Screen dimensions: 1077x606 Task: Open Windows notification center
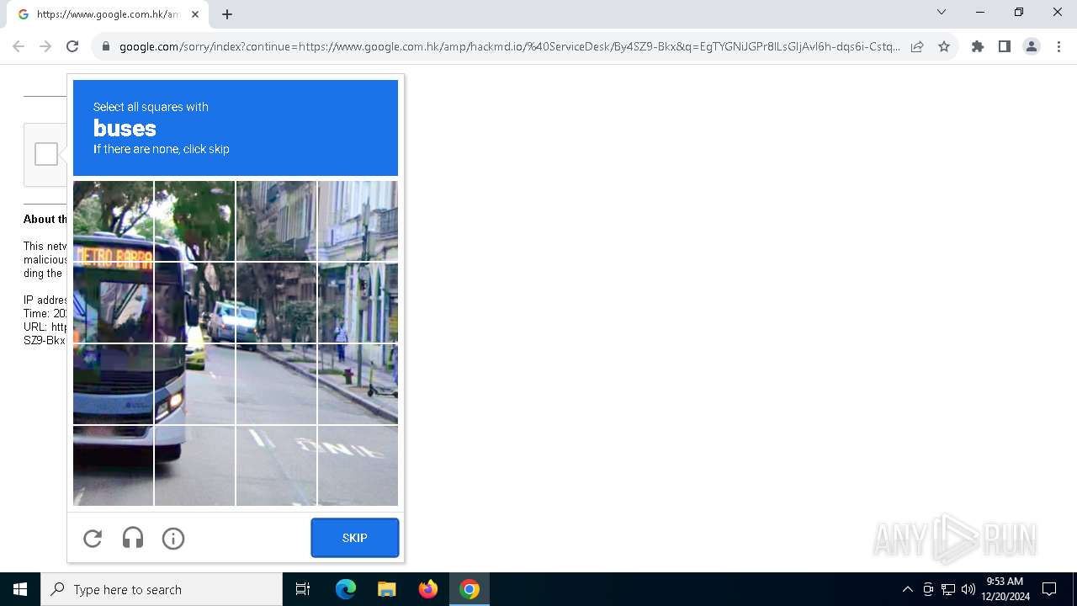pyautogui.click(x=1049, y=589)
